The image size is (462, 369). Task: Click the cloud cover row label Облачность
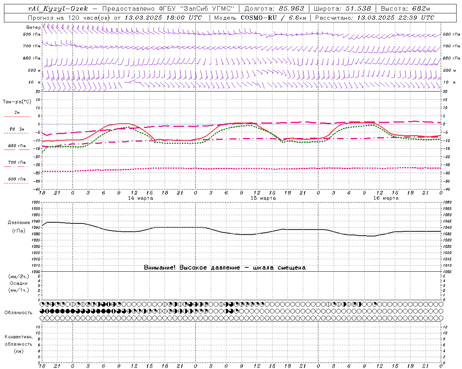[18, 312]
